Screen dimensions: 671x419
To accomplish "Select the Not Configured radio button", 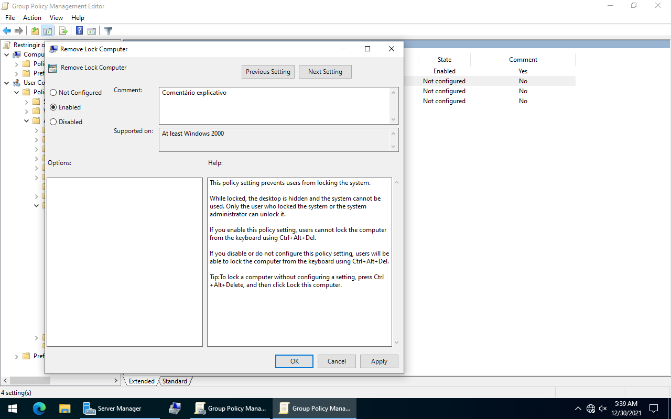I will click(53, 92).
